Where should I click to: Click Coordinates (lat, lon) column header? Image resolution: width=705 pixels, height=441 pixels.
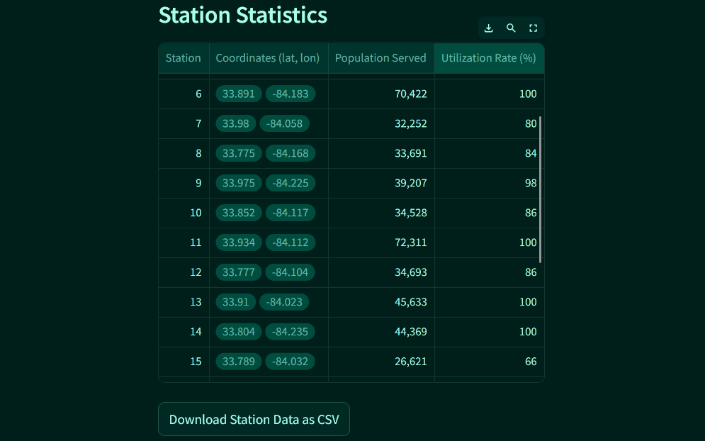[x=269, y=58]
